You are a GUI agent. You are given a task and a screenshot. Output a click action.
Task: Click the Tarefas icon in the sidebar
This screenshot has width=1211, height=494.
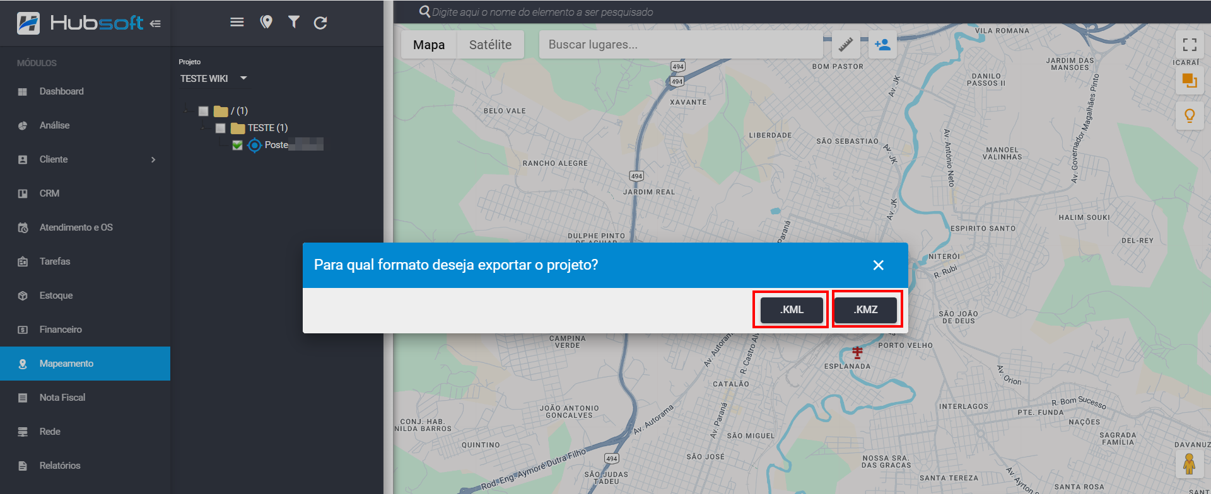point(23,262)
